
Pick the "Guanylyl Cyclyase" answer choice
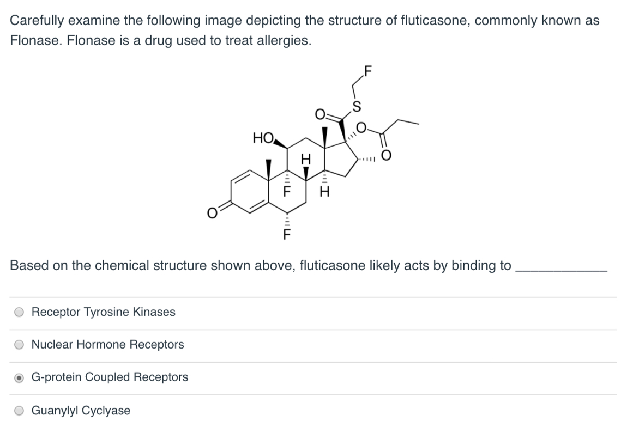click(x=18, y=411)
